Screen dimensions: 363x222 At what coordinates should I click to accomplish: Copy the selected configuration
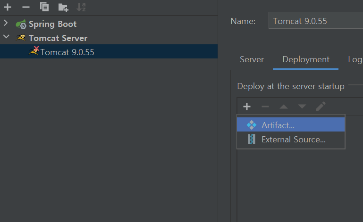(x=44, y=7)
